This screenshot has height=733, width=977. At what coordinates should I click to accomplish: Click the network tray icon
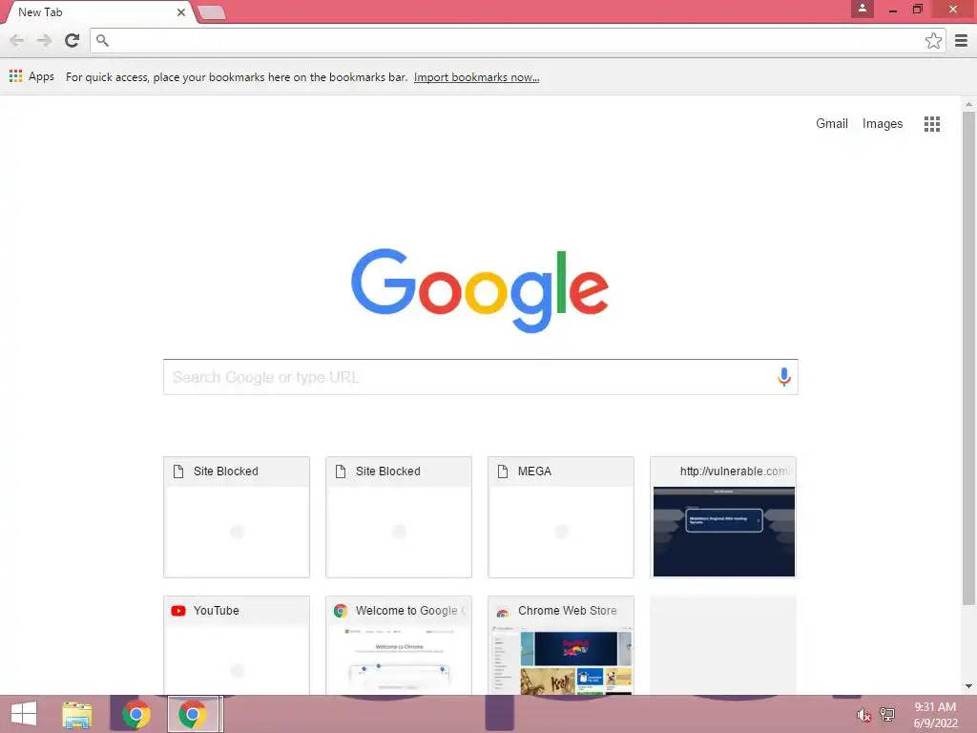tap(887, 715)
